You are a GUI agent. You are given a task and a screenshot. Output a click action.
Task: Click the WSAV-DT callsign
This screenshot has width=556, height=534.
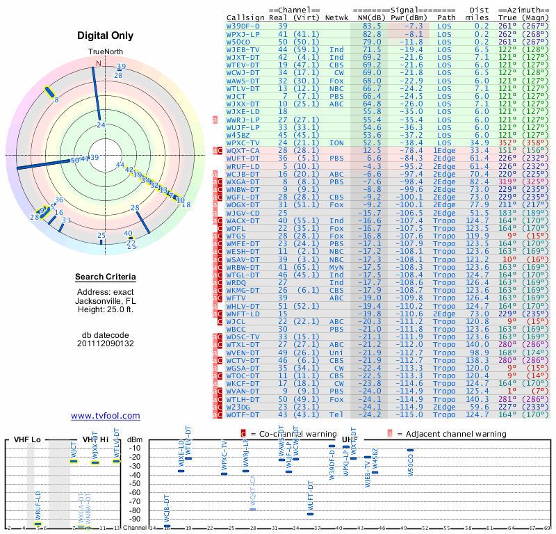click(x=243, y=260)
